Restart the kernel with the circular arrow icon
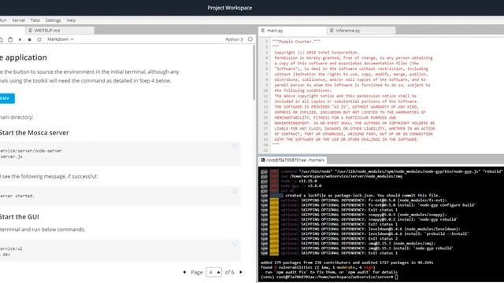 pyautogui.click(x=39, y=39)
